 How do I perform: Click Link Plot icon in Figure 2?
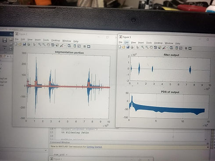click(69, 46)
